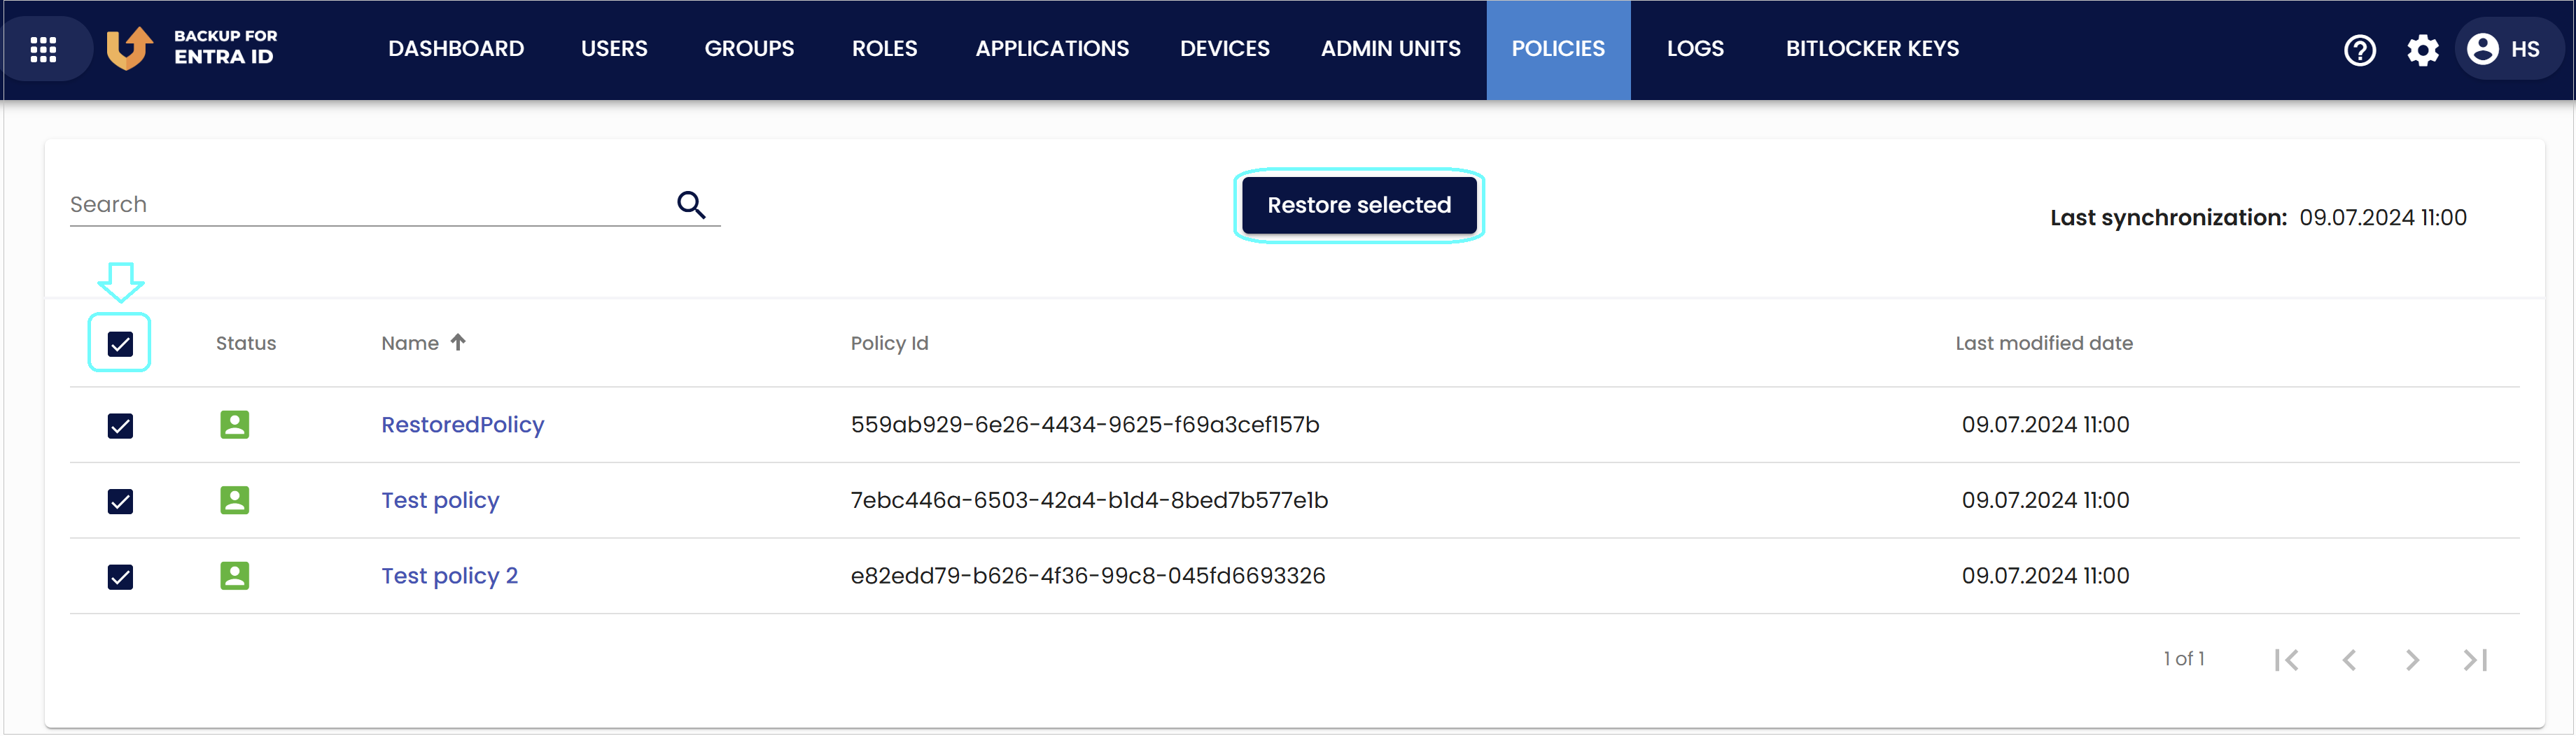Click the '1 of 1' page indicator
The image size is (2576, 736).
2184,659
